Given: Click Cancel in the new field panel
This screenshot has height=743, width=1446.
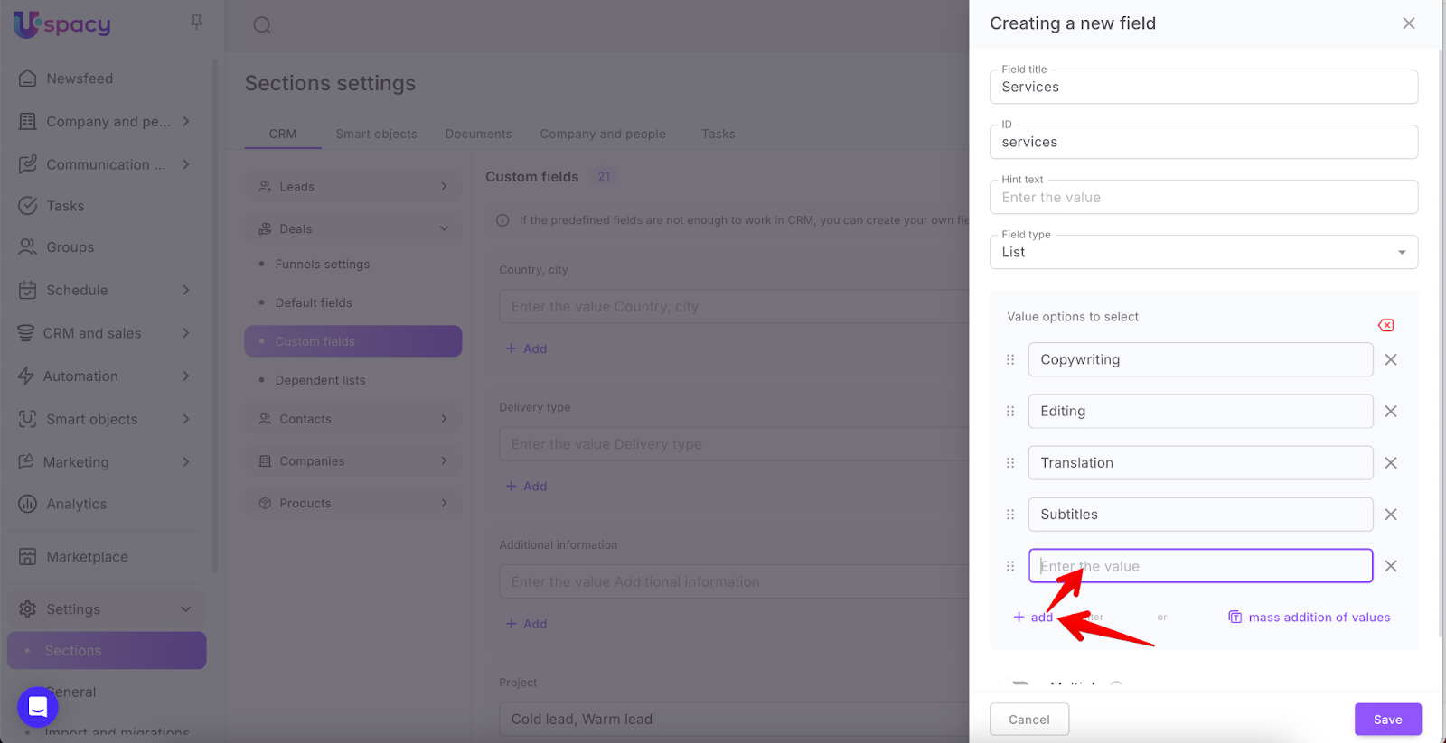Looking at the screenshot, I should pyautogui.click(x=1028, y=720).
